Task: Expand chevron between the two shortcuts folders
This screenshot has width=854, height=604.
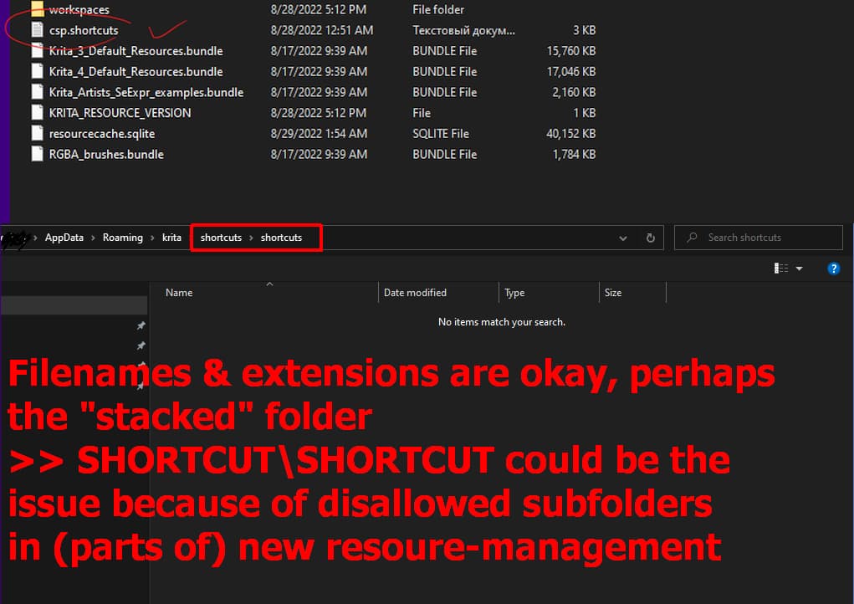Action: click(251, 238)
